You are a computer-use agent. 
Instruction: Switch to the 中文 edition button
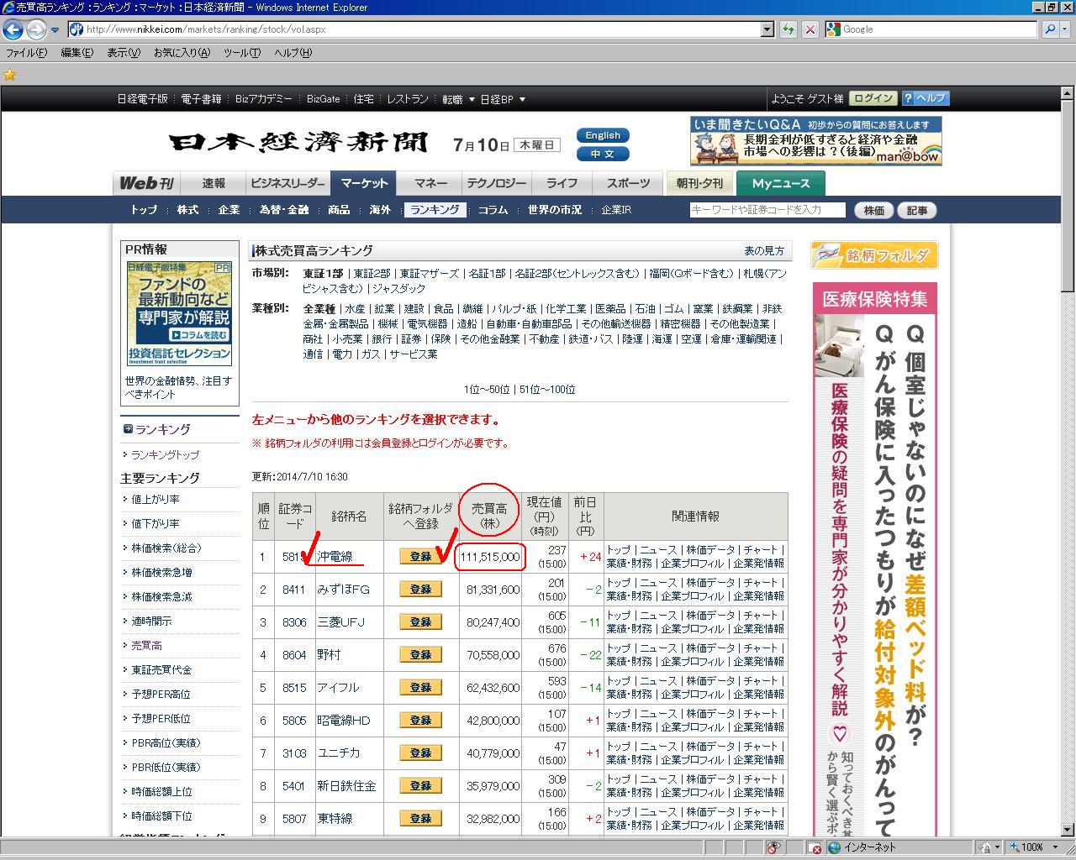[x=603, y=154]
